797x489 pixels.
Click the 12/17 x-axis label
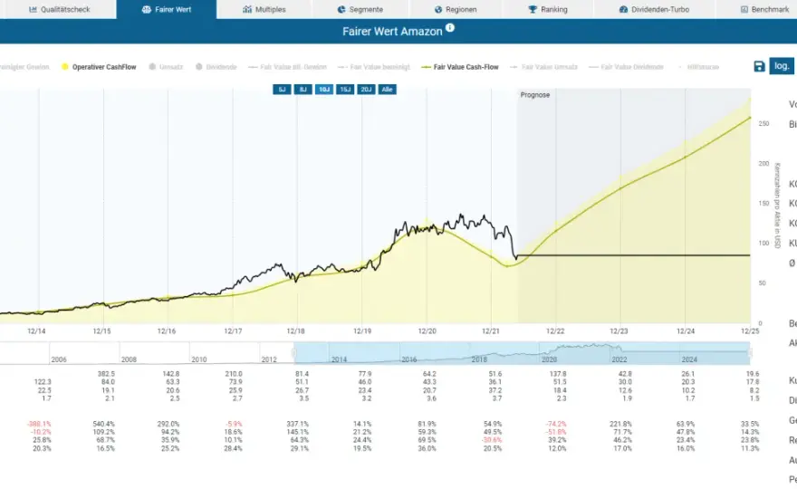tap(233, 331)
